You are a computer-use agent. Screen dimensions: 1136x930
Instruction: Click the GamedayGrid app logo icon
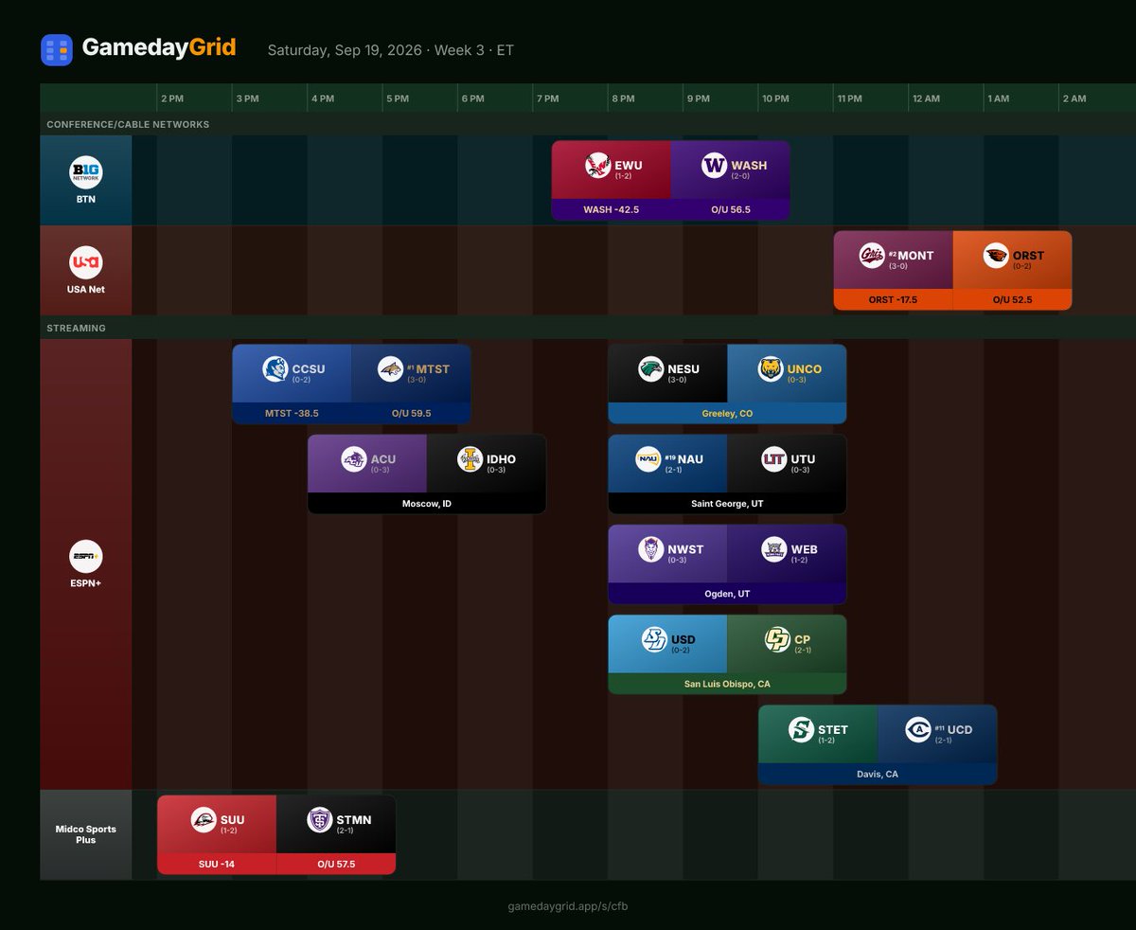click(x=57, y=49)
